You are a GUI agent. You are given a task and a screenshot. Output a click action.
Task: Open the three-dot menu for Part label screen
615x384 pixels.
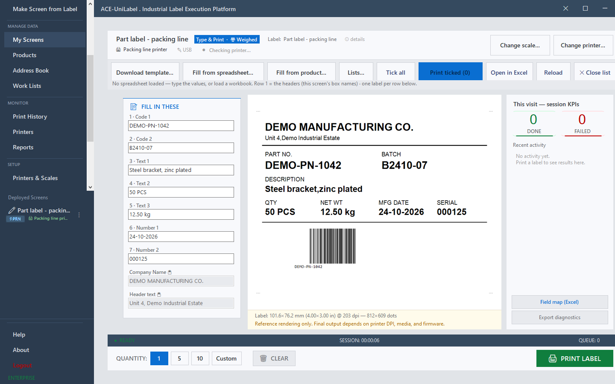click(x=79, y=215)
